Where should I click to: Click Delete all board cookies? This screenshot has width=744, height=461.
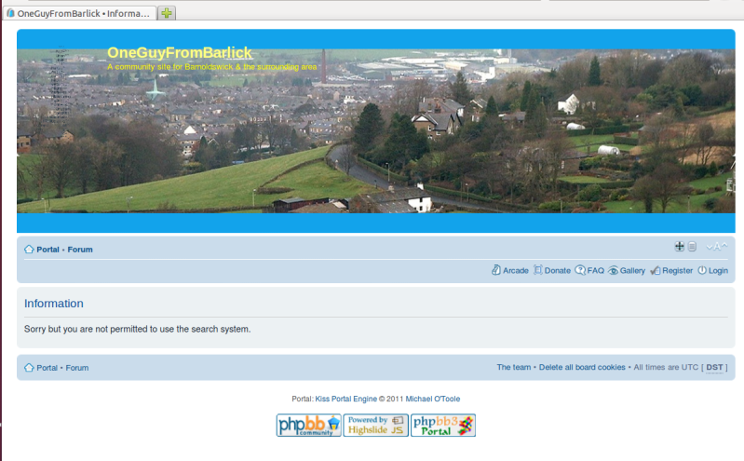pos(582,368)
